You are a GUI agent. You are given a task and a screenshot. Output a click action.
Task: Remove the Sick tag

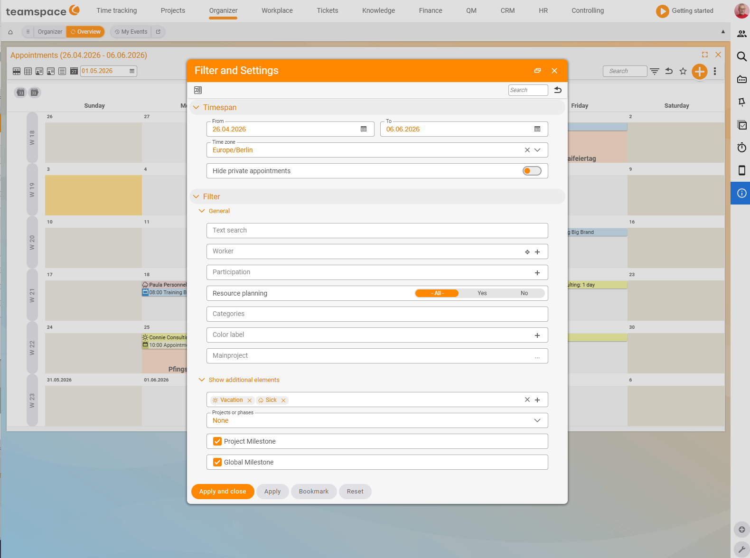pyautogui.click(x=283, y=400)
